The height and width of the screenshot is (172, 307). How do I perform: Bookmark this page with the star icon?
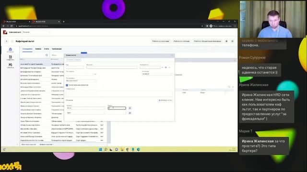(x=202, y=26)
